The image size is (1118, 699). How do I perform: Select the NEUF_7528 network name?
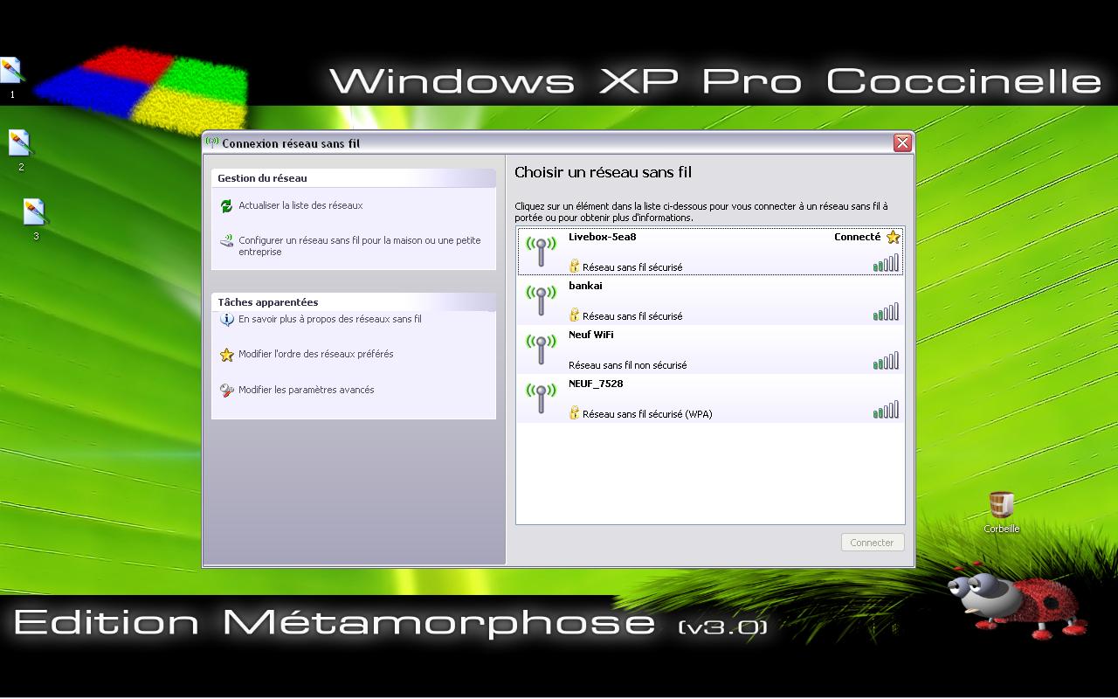click(x=596, y=384)
